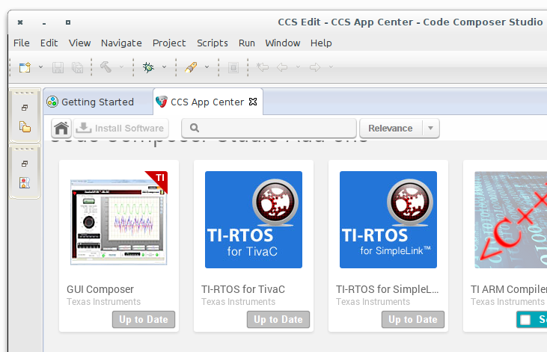Click Texas Instruments under TI-RTOS for TivaC
Viewport: 547px width, 352px height.
tap(238, 302)
